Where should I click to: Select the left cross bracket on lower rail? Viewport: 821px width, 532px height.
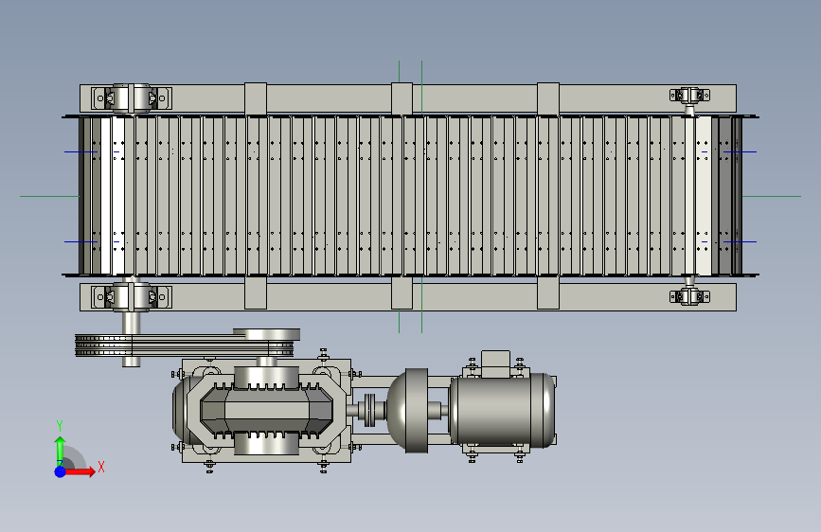(256, 293)
